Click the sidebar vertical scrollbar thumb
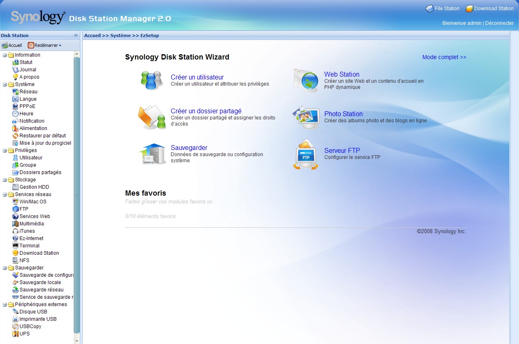Image resolution: width=519 pixels, height=344 pixels. click(x=77, y=196)
